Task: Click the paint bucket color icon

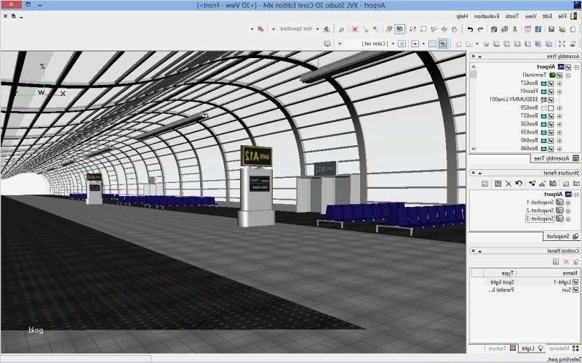Action: [x=327, y=29]
